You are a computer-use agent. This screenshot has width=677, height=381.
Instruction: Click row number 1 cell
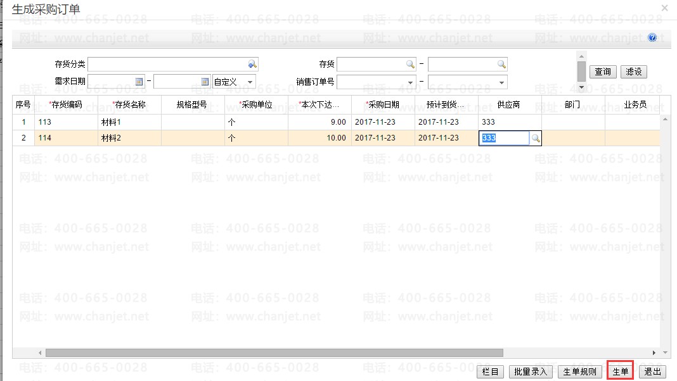tap(23, 122)
